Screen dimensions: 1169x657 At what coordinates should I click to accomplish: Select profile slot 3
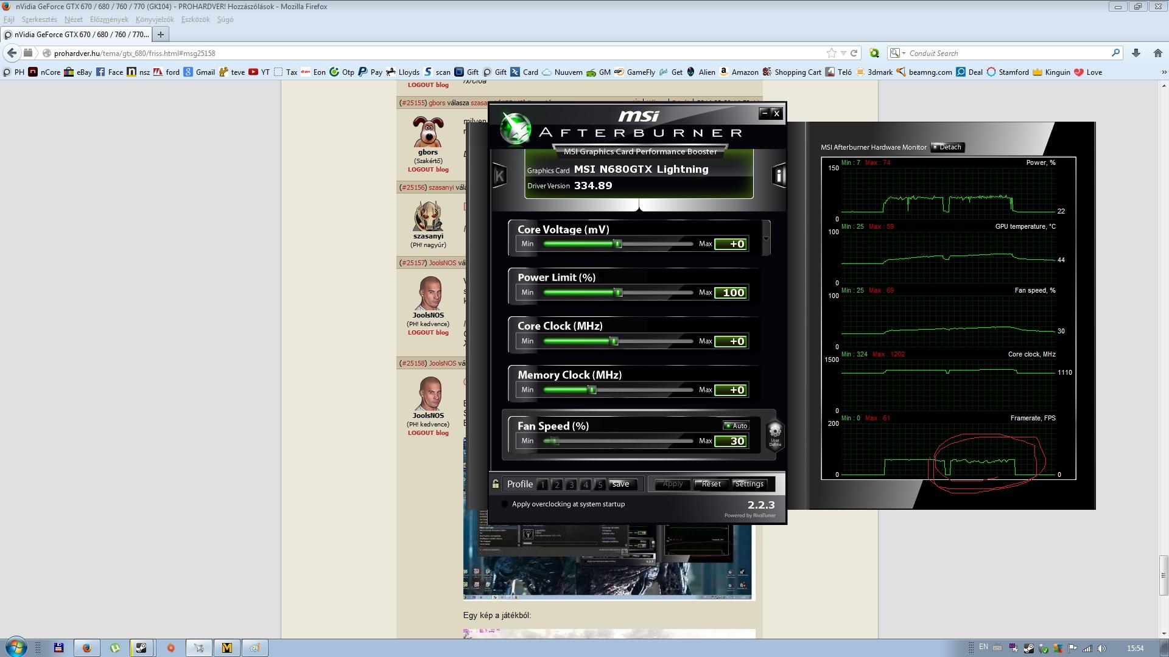tap(571, 485)
